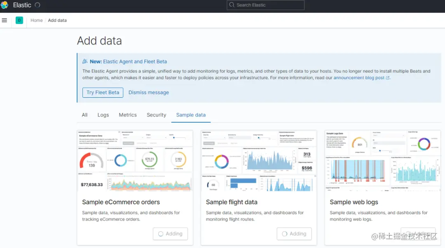The width and height of the screenshot is (445, 248).
Task: Click the Try Fleet Beta button
Action: click(103, 93)
